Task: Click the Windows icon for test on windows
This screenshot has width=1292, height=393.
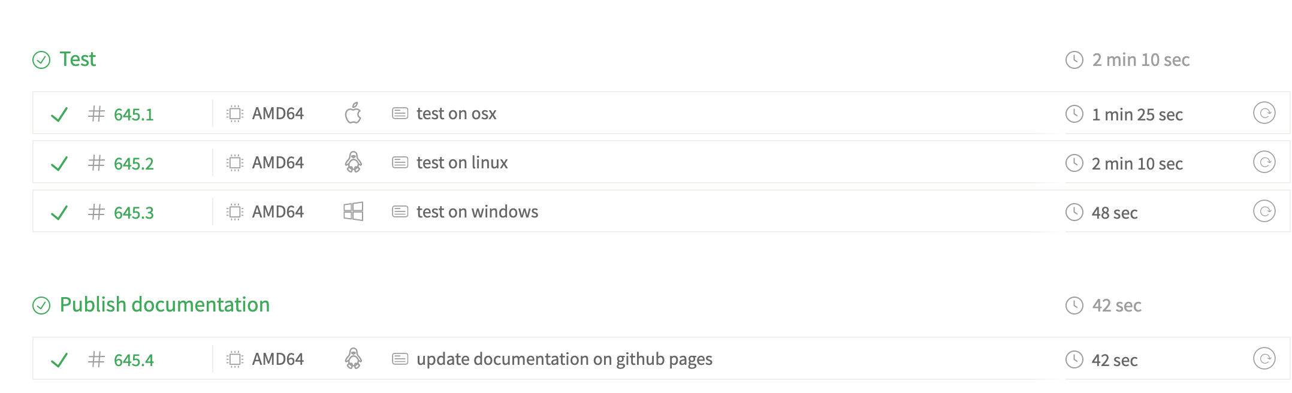Action: click(353, 211)
